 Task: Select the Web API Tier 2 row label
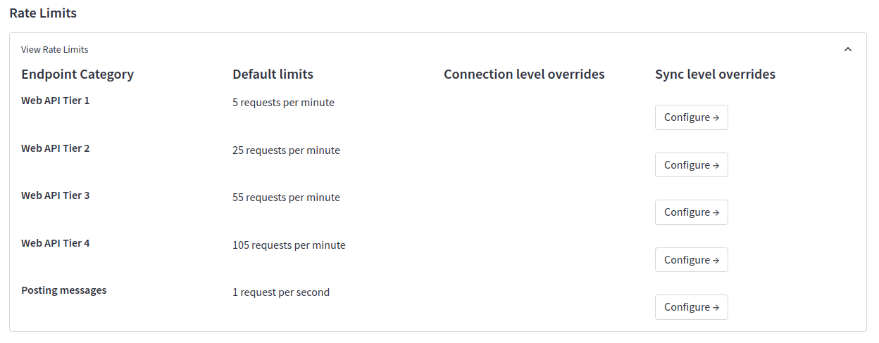point(55,148)
